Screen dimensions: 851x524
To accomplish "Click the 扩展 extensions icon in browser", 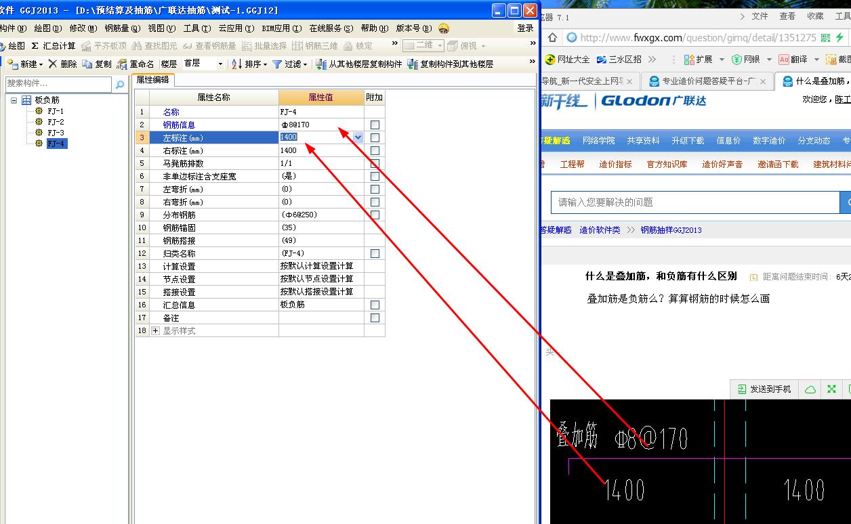I will pos(689,60).
